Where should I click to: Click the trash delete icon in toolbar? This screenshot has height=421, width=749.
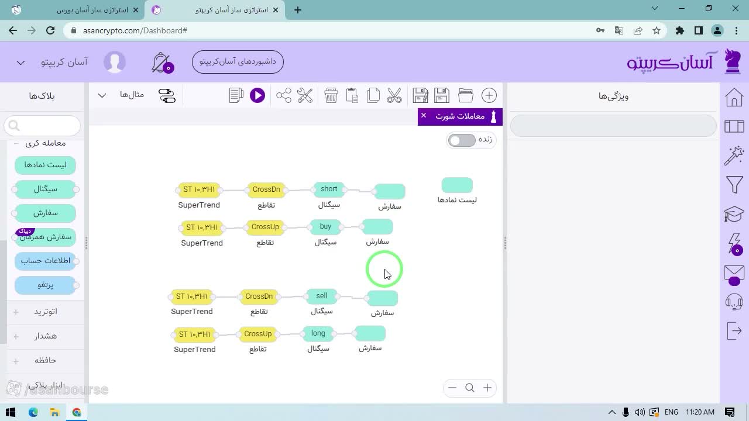point(331,95)
